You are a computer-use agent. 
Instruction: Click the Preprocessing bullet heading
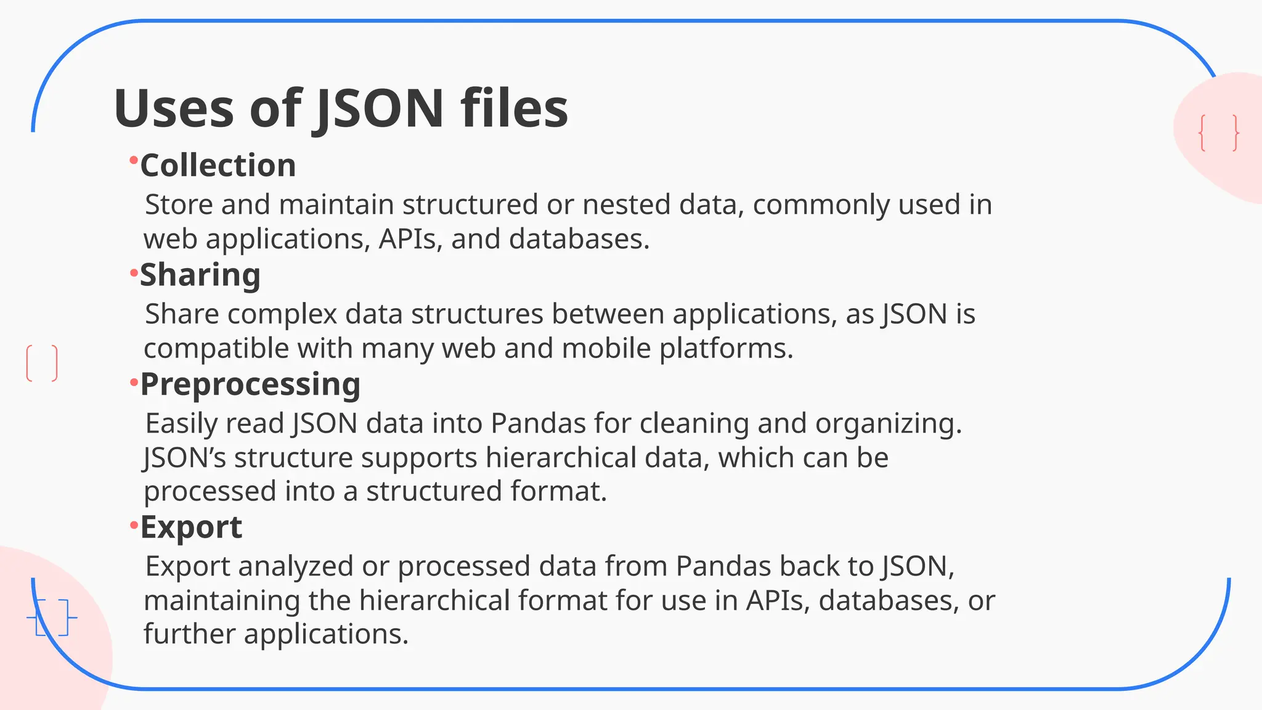[250, 385]
